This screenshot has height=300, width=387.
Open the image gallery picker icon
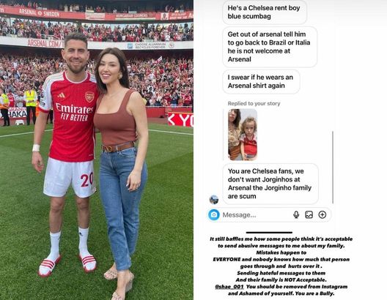tap(309, 215)
